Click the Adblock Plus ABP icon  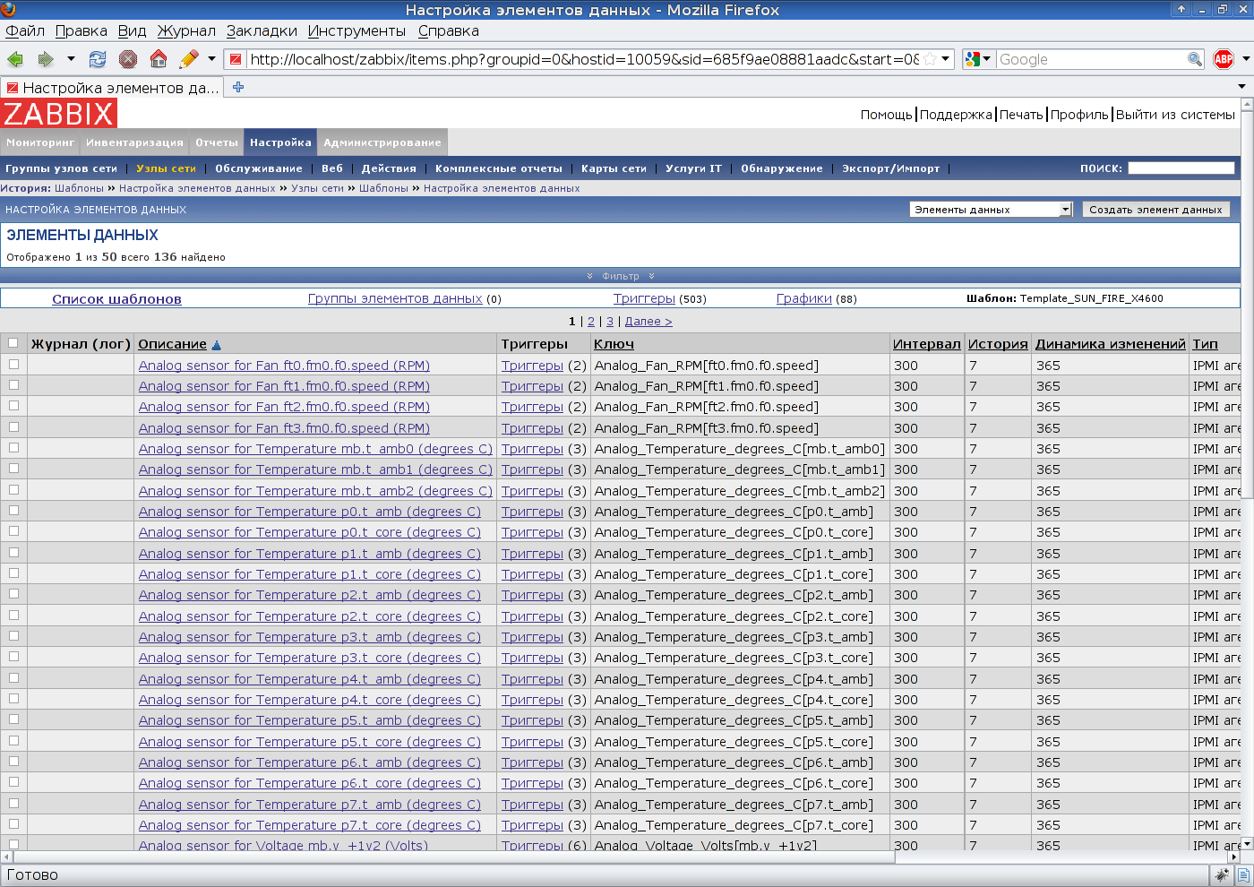coord(1224,59)
